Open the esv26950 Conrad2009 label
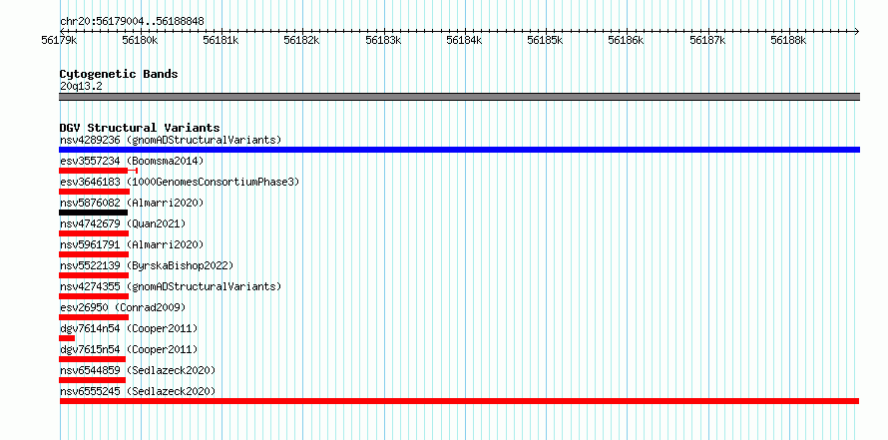 click(x=123, y=307)
